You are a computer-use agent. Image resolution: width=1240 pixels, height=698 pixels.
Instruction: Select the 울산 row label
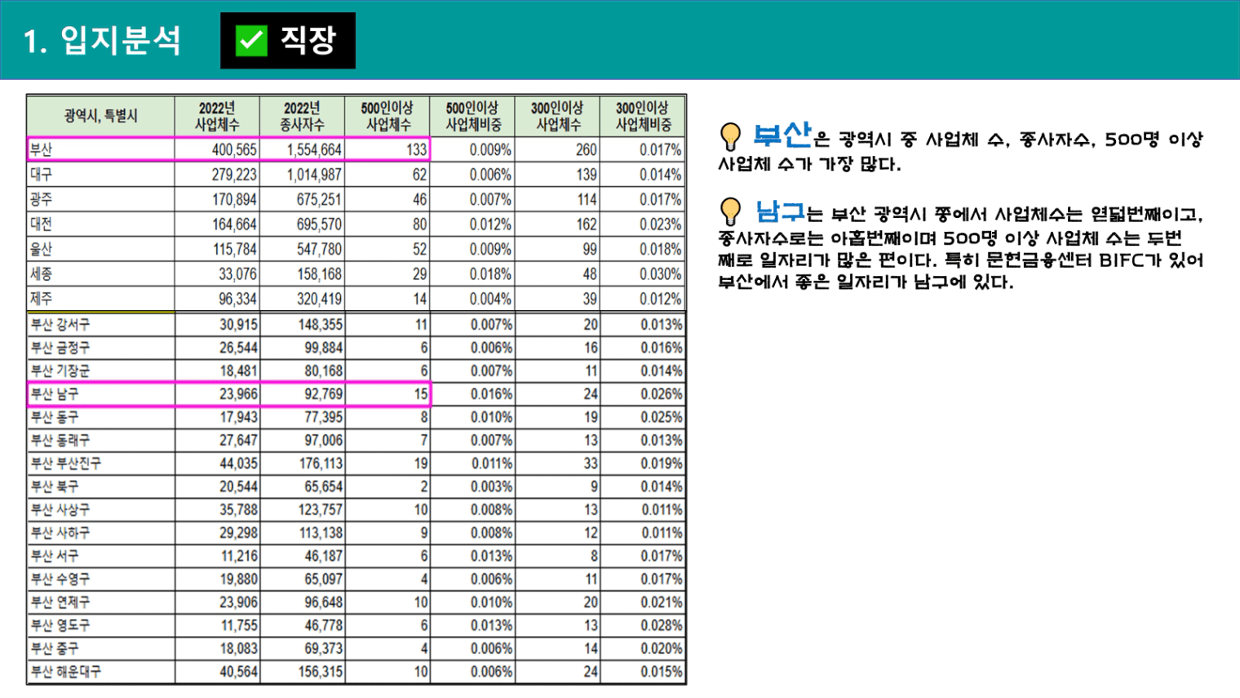coord(42,249)
